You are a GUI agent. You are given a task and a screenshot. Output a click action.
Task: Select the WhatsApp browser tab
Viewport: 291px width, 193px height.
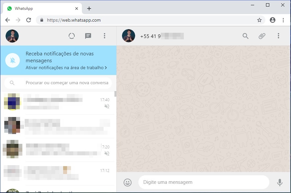[x=42, y=9]
